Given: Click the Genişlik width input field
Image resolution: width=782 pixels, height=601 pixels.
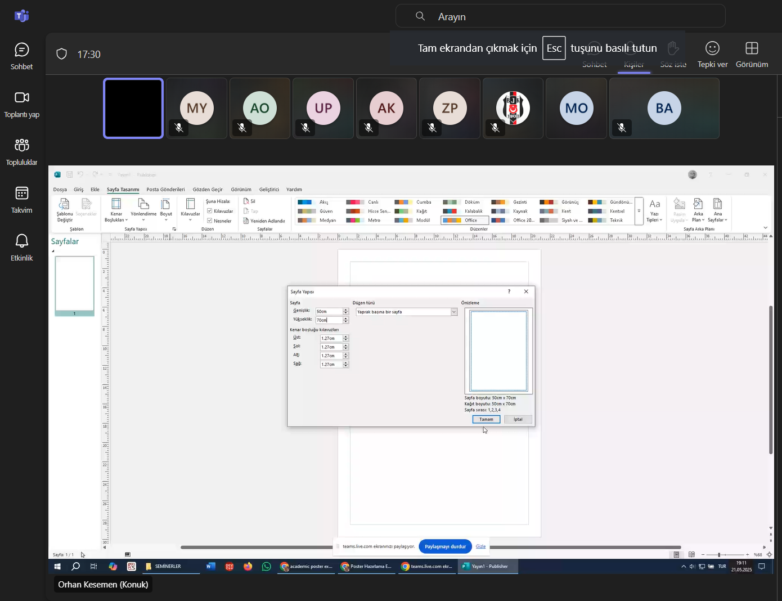Looking at the screenshot, I should click(x=329, y=311).
